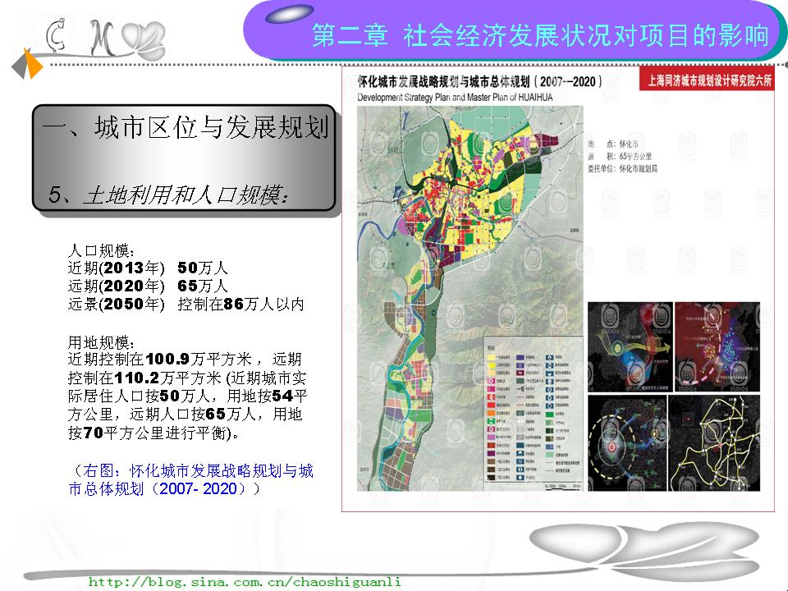The height and width of the screenshot is (591, 788).
Task: Open the blog.sina.com.cn/chaoshiguanli link
Action: [245, 581]
